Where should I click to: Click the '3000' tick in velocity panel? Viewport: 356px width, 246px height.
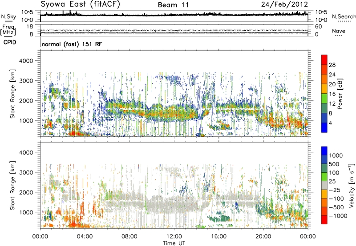click(x=26, y=172)
